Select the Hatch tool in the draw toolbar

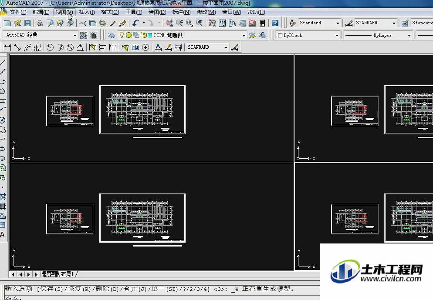3,197
